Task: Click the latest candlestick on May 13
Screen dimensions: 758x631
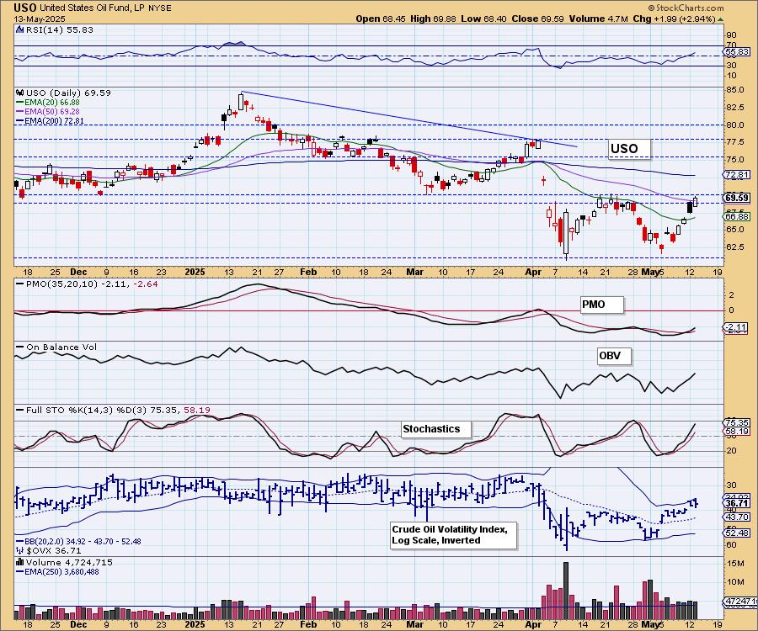Action: click(695, 201)
